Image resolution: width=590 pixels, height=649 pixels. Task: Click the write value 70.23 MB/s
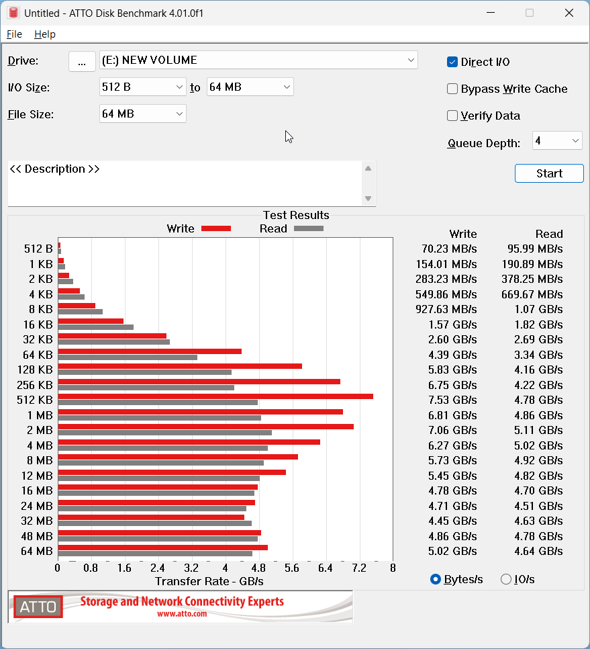(x=449, y=249)
